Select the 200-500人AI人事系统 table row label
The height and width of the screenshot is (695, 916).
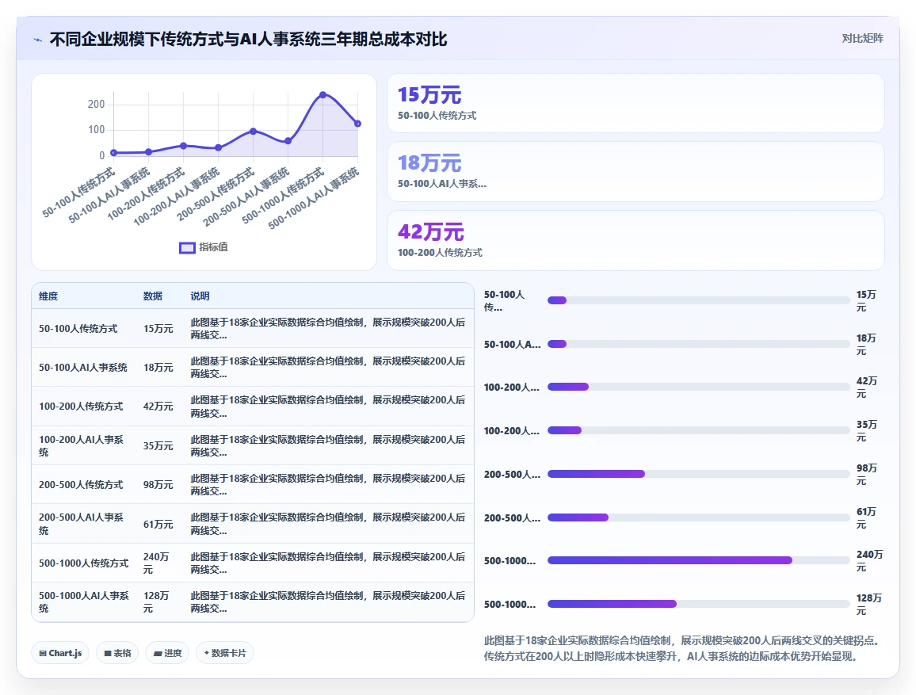81,524
